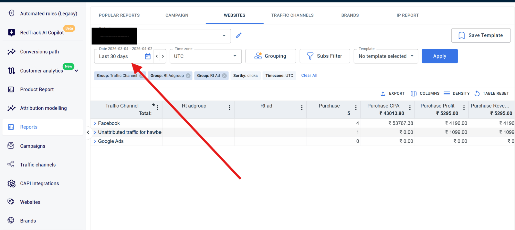
Task: Export the report table
Action: coord(393,94)
